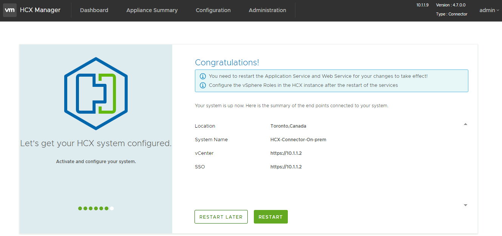
Task: Click the Type: Connector status indicator
Action: pos(452,14)
